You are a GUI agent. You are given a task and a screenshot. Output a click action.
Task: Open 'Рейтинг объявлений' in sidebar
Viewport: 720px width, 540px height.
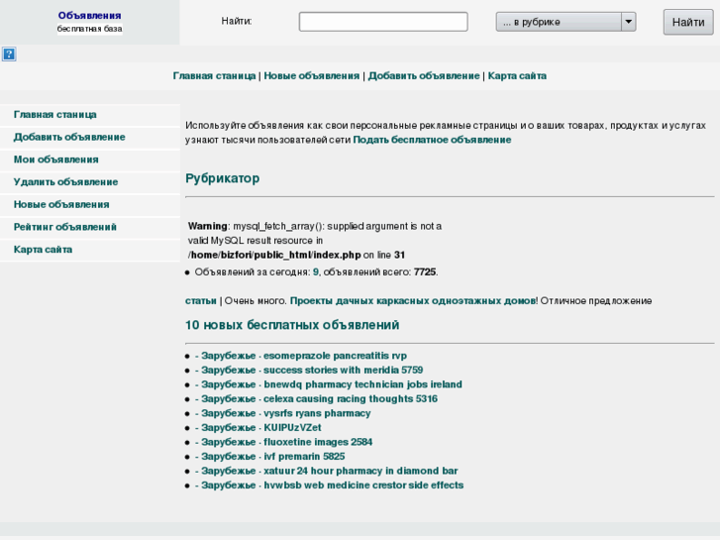[65, 227]
